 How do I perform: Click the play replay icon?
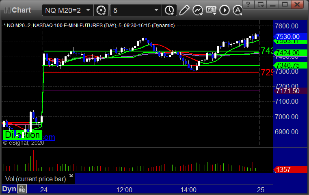[225, 10]
